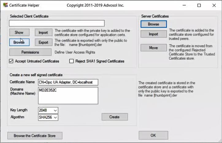Toggle Accept Untrusted Certificates checkbox

[11, 61]
